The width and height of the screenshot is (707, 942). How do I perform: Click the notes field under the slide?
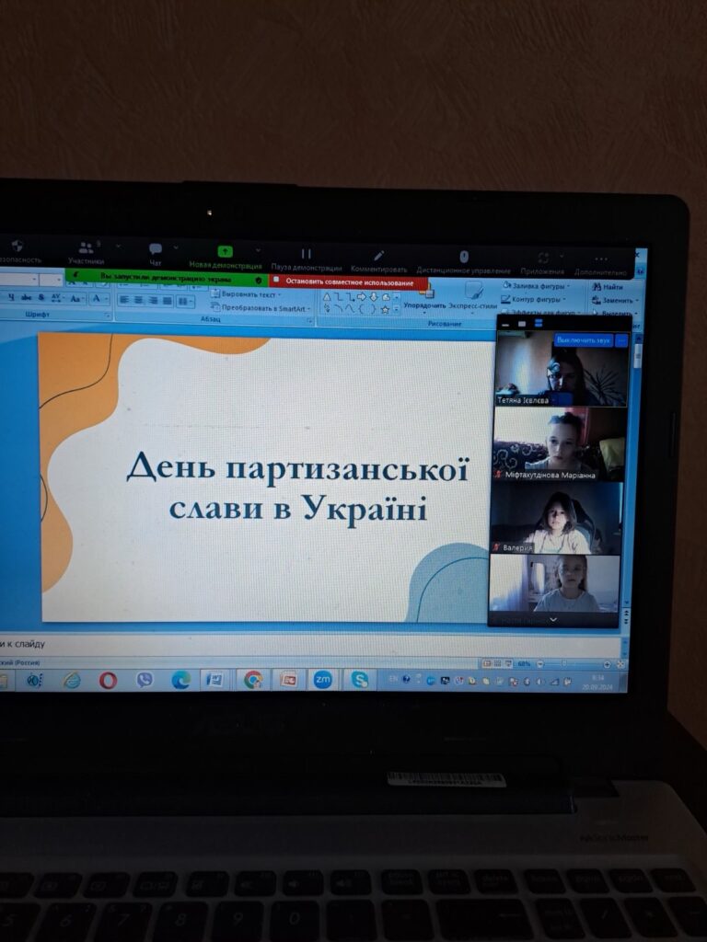[x=309, y=644]
